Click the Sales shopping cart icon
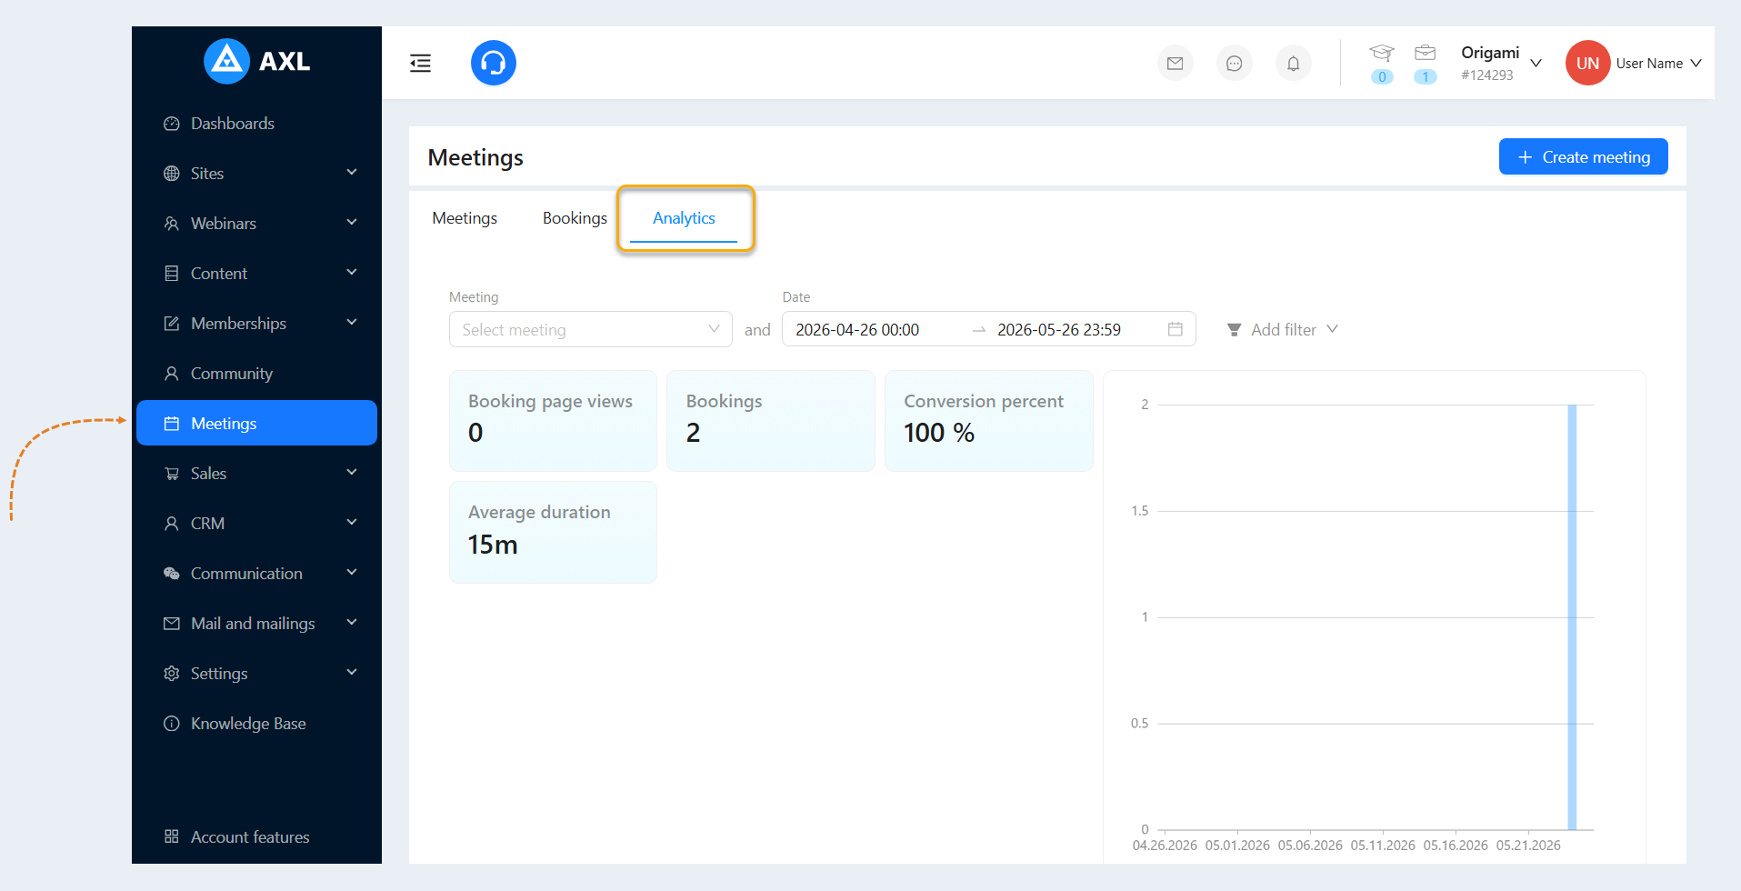The height and width of the screenshot is (891, 1741). click(x=172, y=474)
